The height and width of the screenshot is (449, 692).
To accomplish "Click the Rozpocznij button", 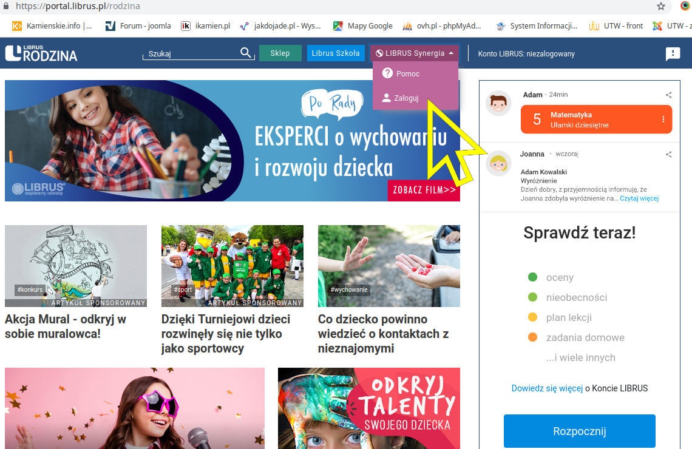I will pyautogui.click(x=580, y=431).
